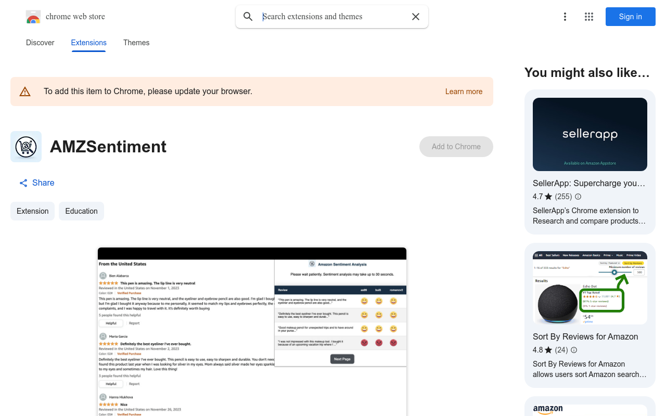Click the AMZSentiment extension icon
Image resolution: width=666 pixels, height=416 pixels.
coord(26,147)
